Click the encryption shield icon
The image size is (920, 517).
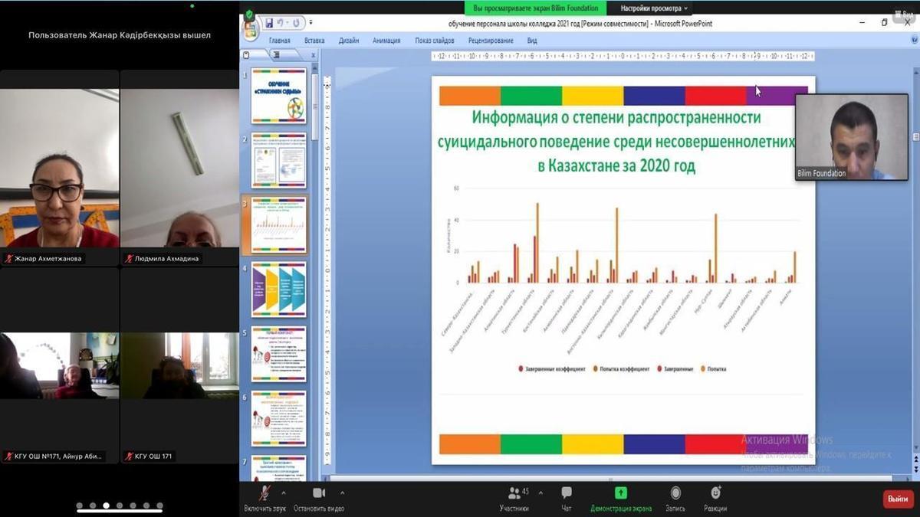point(249,15)
